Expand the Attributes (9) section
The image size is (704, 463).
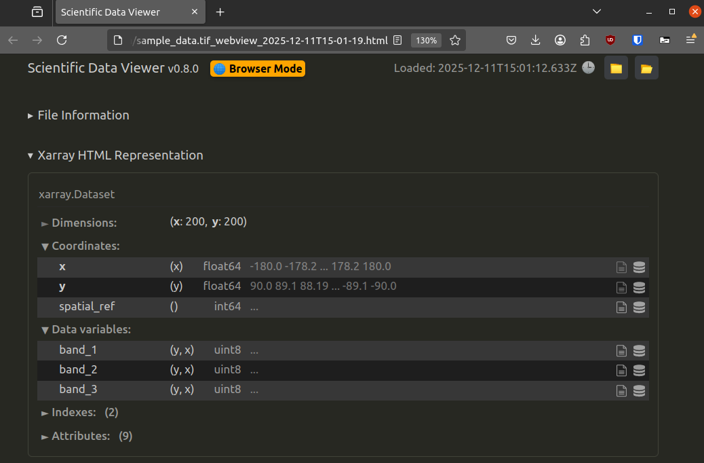click(81, 436)
